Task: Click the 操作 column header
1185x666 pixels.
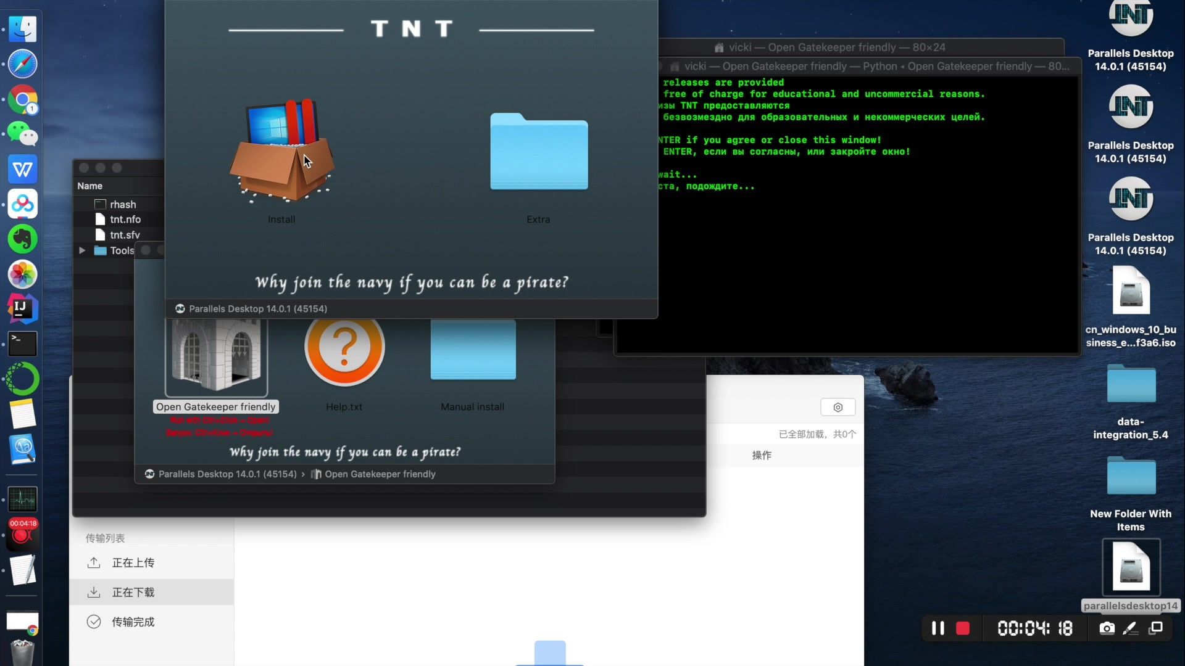Action: tap(762, 455)
